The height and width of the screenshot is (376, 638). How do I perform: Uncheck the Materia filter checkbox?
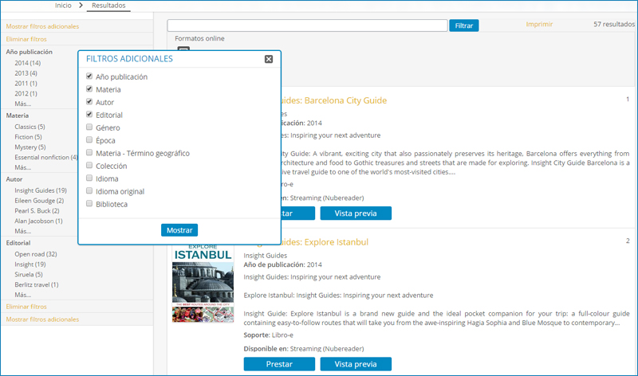89,88
